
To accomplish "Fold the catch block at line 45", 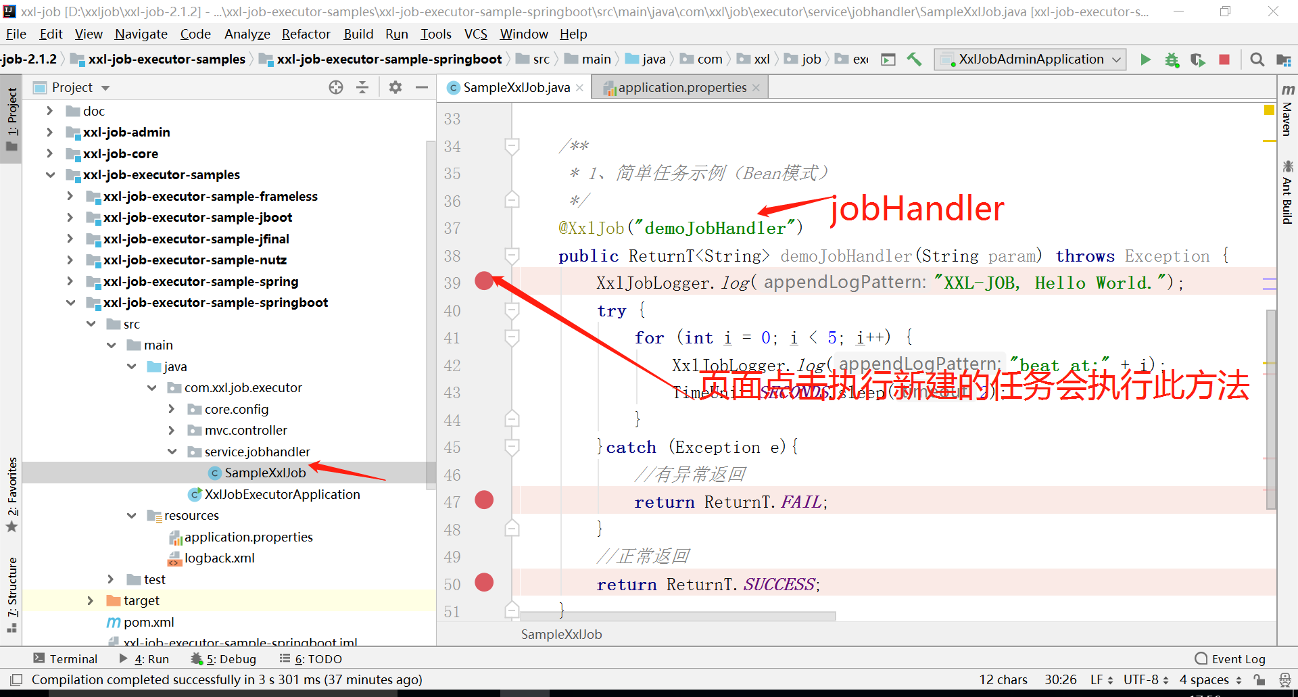I will pyautogui.click(x=512, y=447).
